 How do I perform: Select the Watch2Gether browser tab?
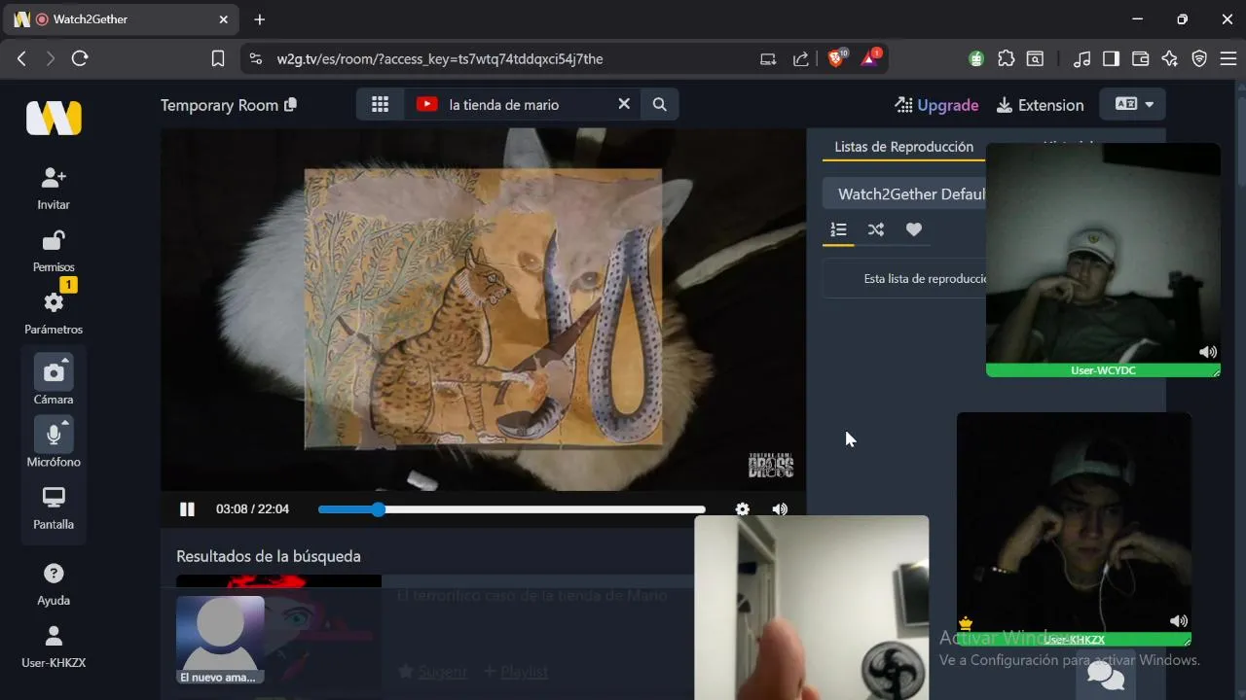[x=122, y=19]
